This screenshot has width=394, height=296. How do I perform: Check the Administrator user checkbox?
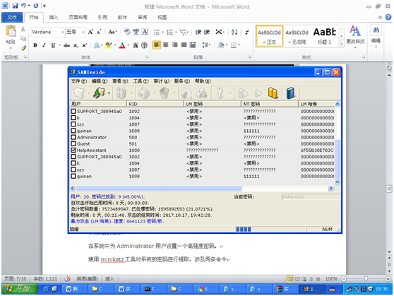[73, 137]
